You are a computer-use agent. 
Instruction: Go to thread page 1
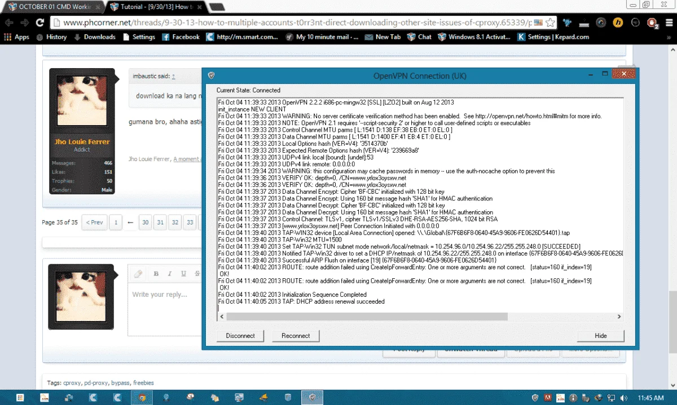pos(116,222)
